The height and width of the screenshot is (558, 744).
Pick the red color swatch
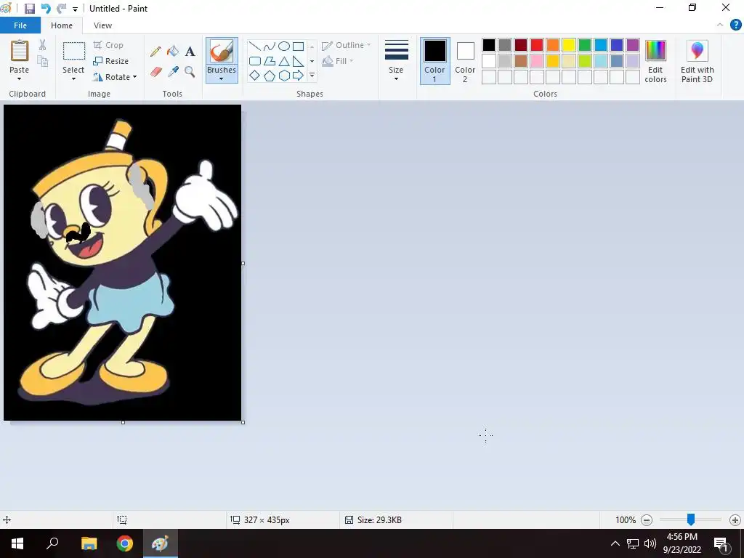537,45
